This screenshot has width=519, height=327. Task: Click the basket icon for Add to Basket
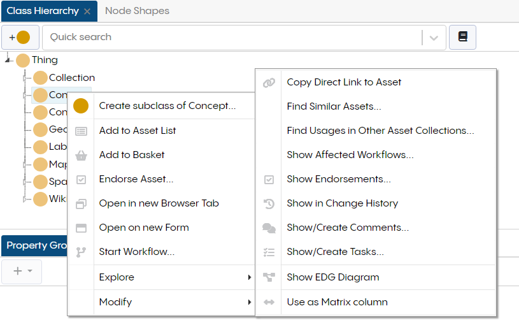(81, 156)
